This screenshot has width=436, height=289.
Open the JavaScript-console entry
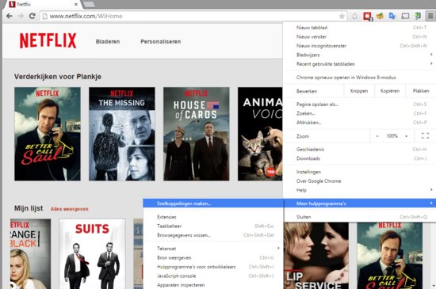(x=213, y=276)
